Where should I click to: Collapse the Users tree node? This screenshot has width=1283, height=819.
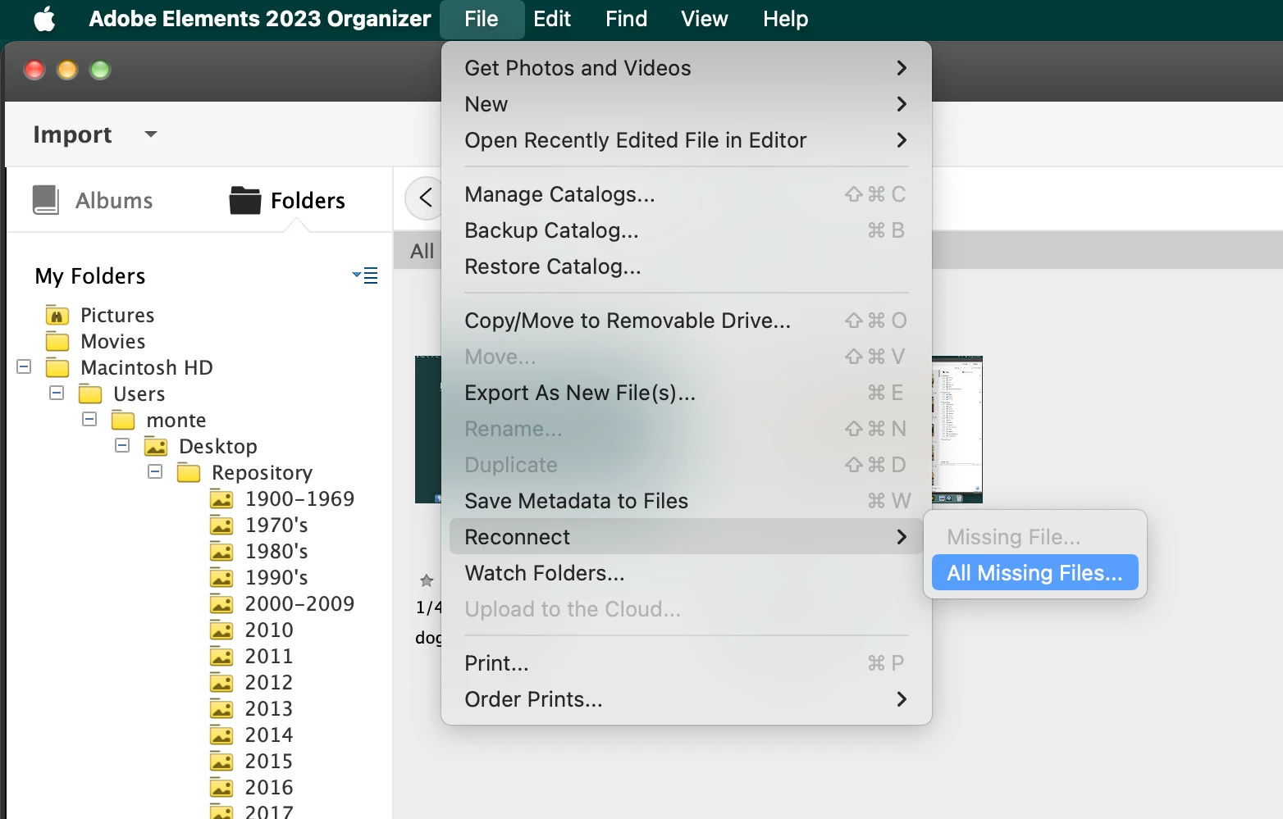[57, 393]
